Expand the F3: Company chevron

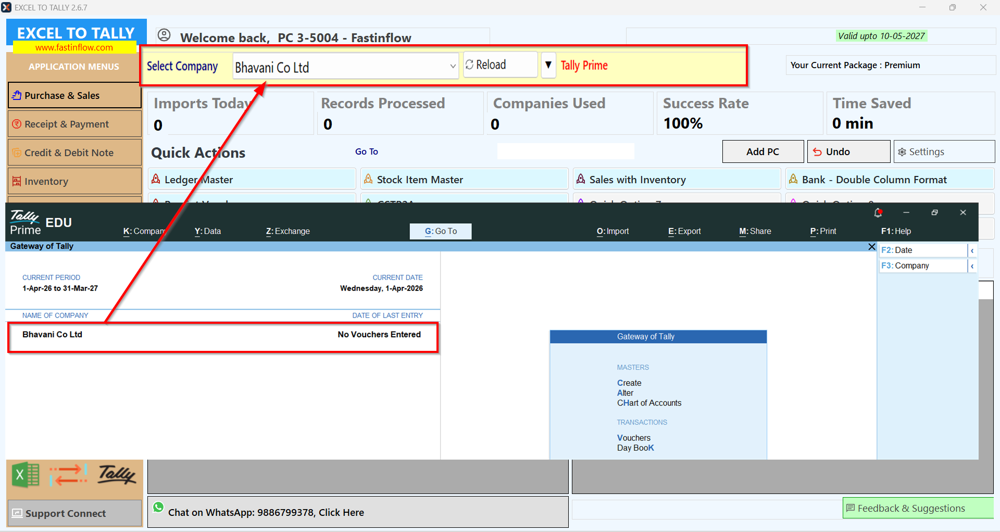(x=972, y=266)
